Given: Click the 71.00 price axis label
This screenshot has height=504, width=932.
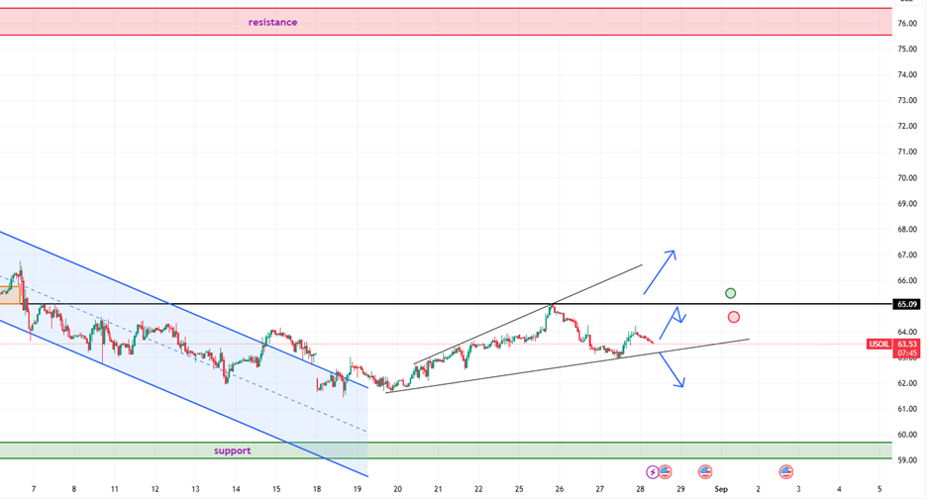Looking at the screenshot, I should 907,151.
